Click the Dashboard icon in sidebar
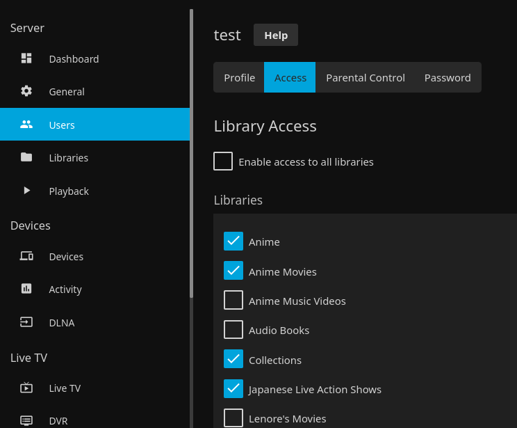The width and height of the screenshot is (517, 428). click(x=26, y=58)
